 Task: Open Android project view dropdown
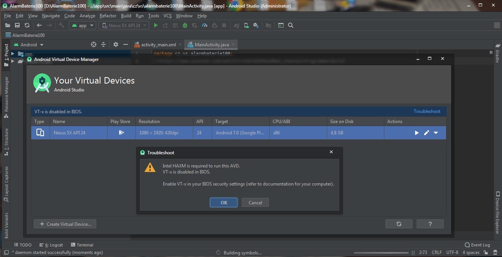(x=29, y=44)
